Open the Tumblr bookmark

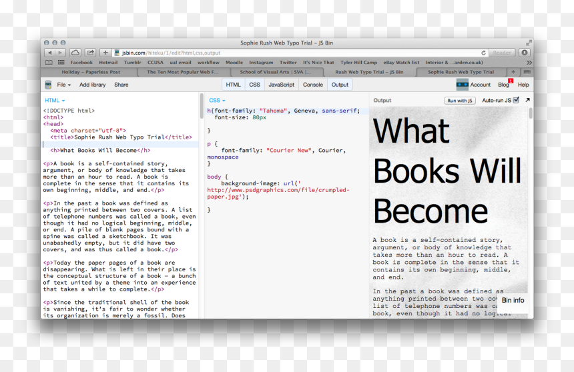[132, 63]
